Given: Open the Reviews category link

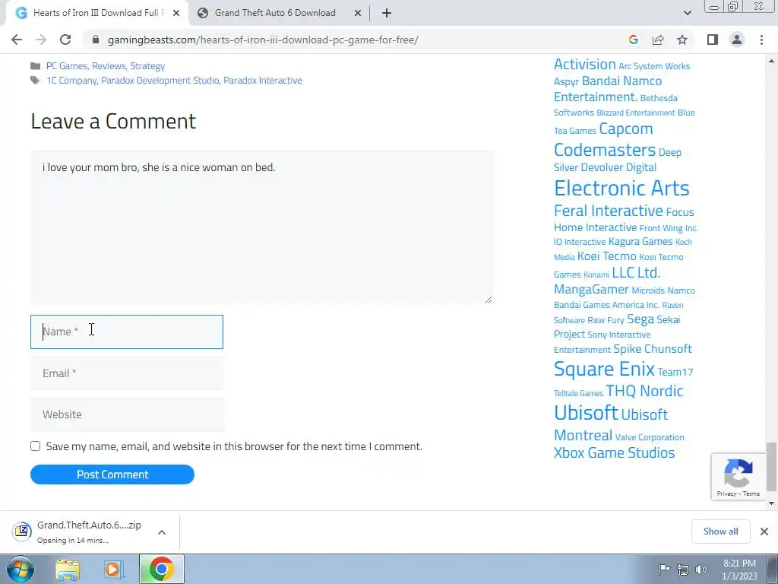Looking at the screenshot, I should (x=109, y=65).
